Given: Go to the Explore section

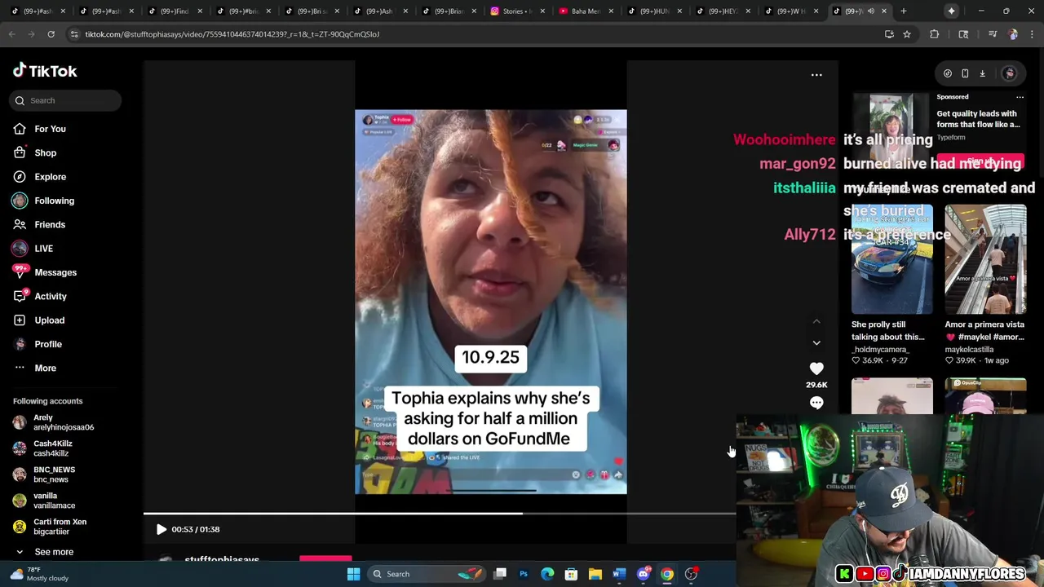Looking at the screenshot, I should 50,176.
